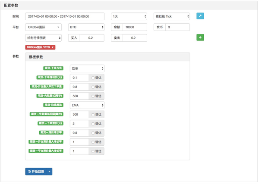Start the backtest with 开始回测 button
Viewport: 259px width, 184px height.
[36, 172]
